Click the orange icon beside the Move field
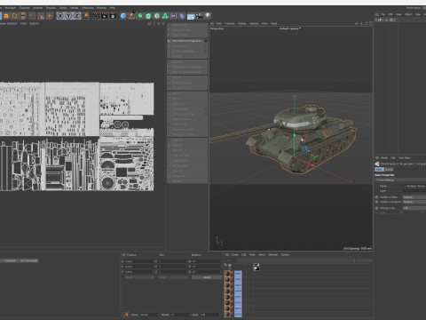The image size is (426, 320). [x=127, y=315]
